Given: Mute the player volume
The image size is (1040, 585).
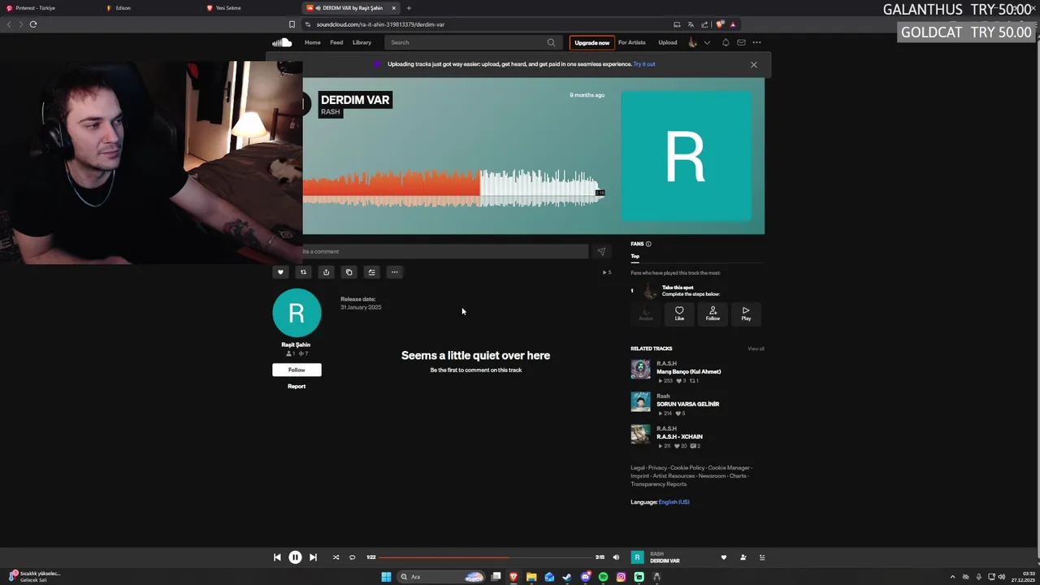Looking at the screenshot, I should [616, 557].
